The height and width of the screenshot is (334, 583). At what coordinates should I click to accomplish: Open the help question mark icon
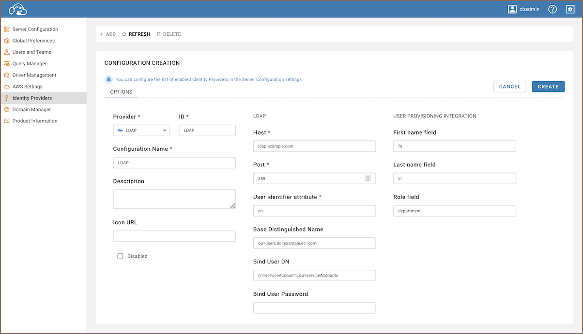click(x=552, y=9)
